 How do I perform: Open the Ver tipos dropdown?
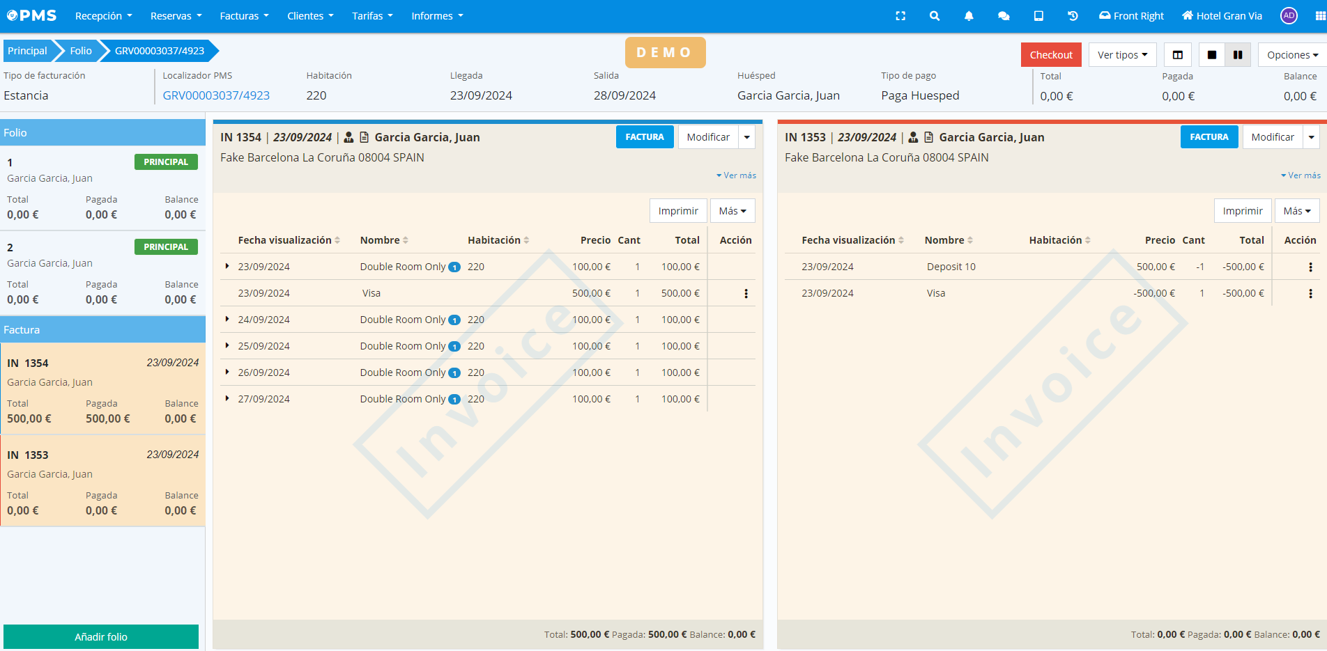pos(1122,55)
